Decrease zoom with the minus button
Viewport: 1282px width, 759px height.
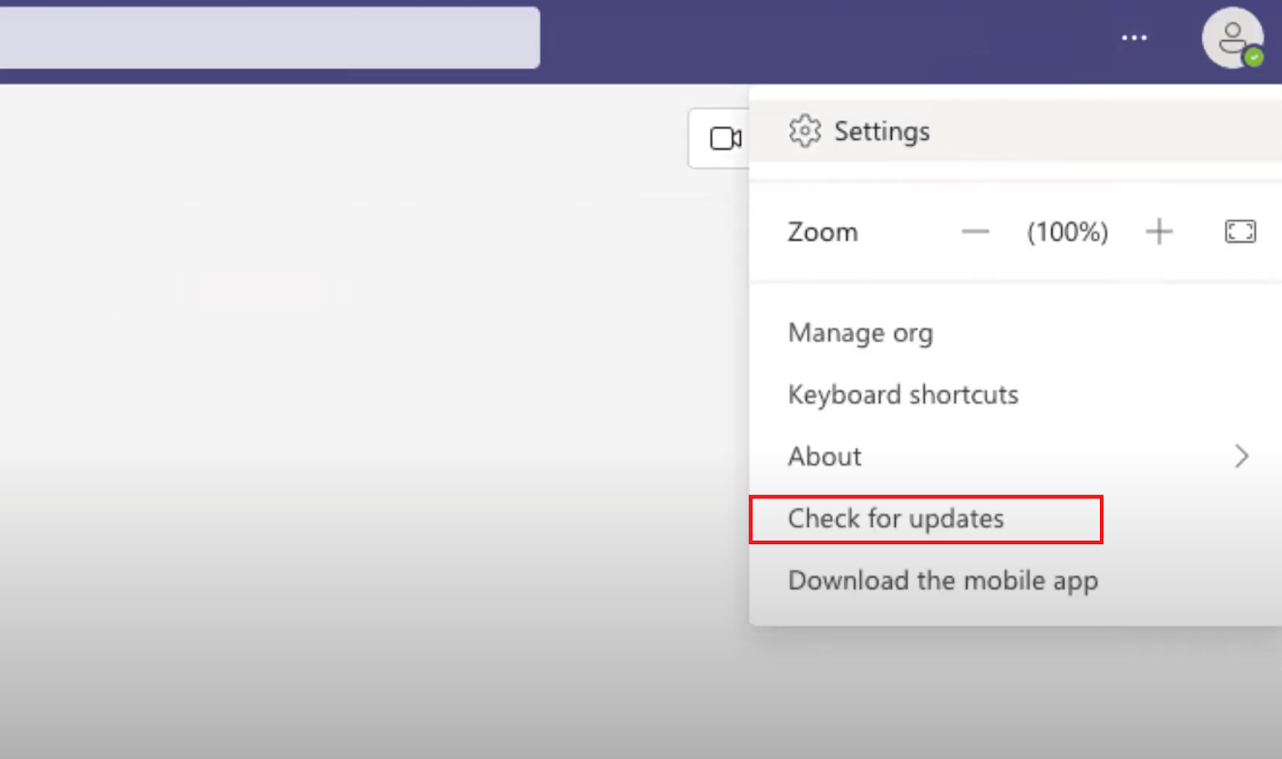click(975, 232)
